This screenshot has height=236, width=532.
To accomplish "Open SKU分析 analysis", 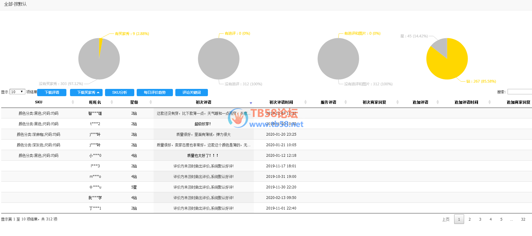I will coord(119,93).
